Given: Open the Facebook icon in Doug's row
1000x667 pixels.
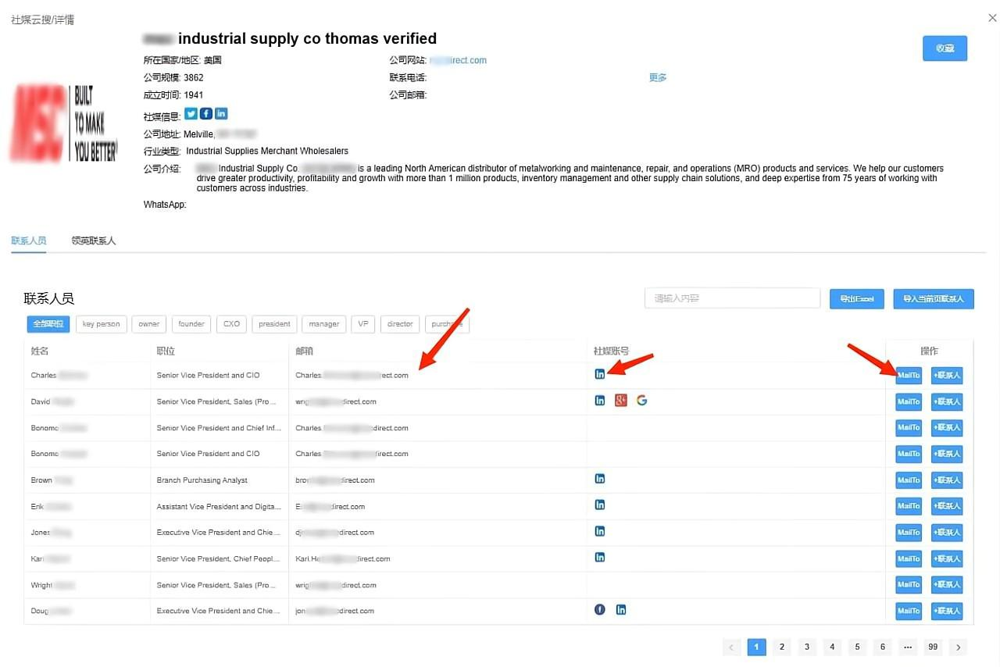Looking at the screenshot, I should 600,610.
